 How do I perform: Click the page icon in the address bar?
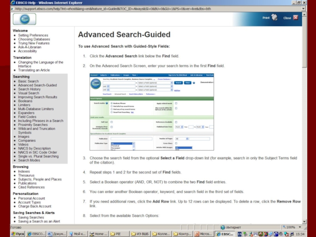pyautogui.click(x=13, y=9)
